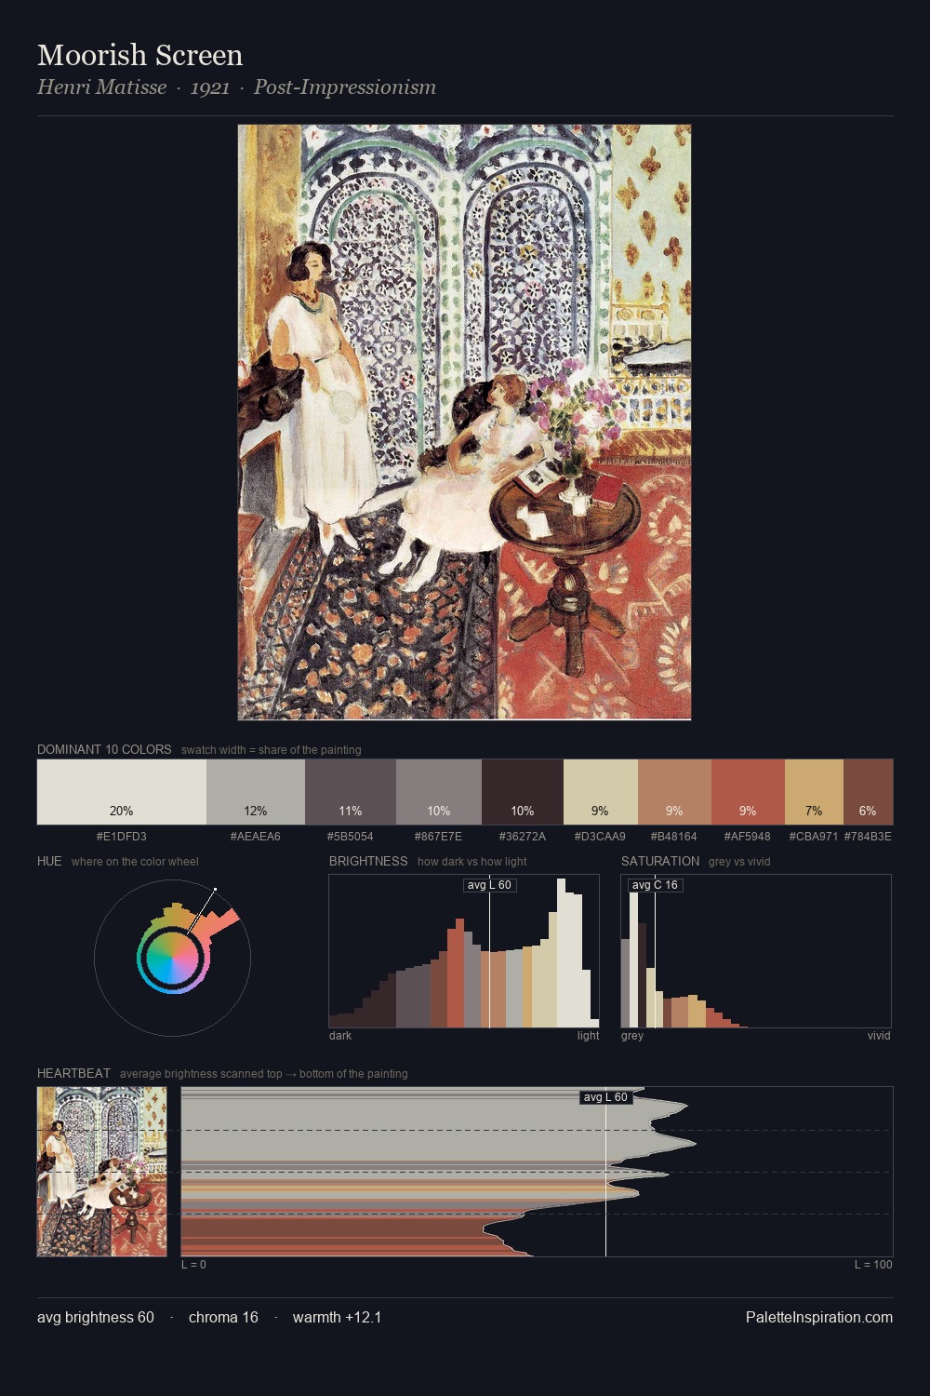This screenshot has height=1396, width=930.
Task: Click the hex code '#36272A' label
Action: click(x=523, y=836)
